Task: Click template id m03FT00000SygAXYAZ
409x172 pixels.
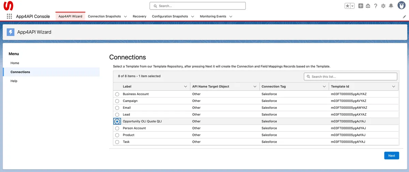Action: point(349,115)
